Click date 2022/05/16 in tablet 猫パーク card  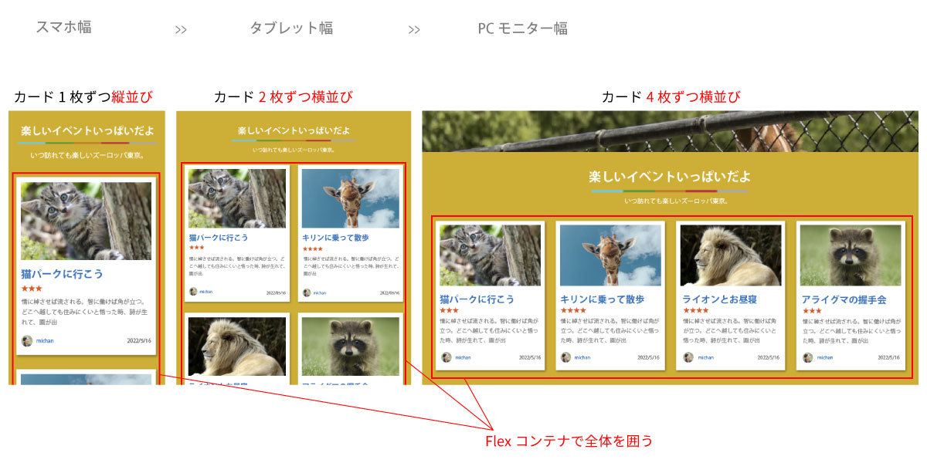click(x=276, y=293)
